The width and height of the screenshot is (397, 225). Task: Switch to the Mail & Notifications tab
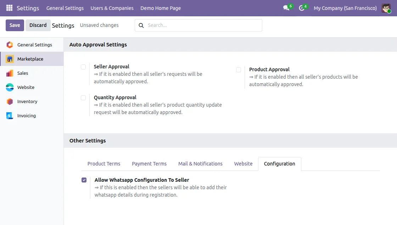pos(200,164)
